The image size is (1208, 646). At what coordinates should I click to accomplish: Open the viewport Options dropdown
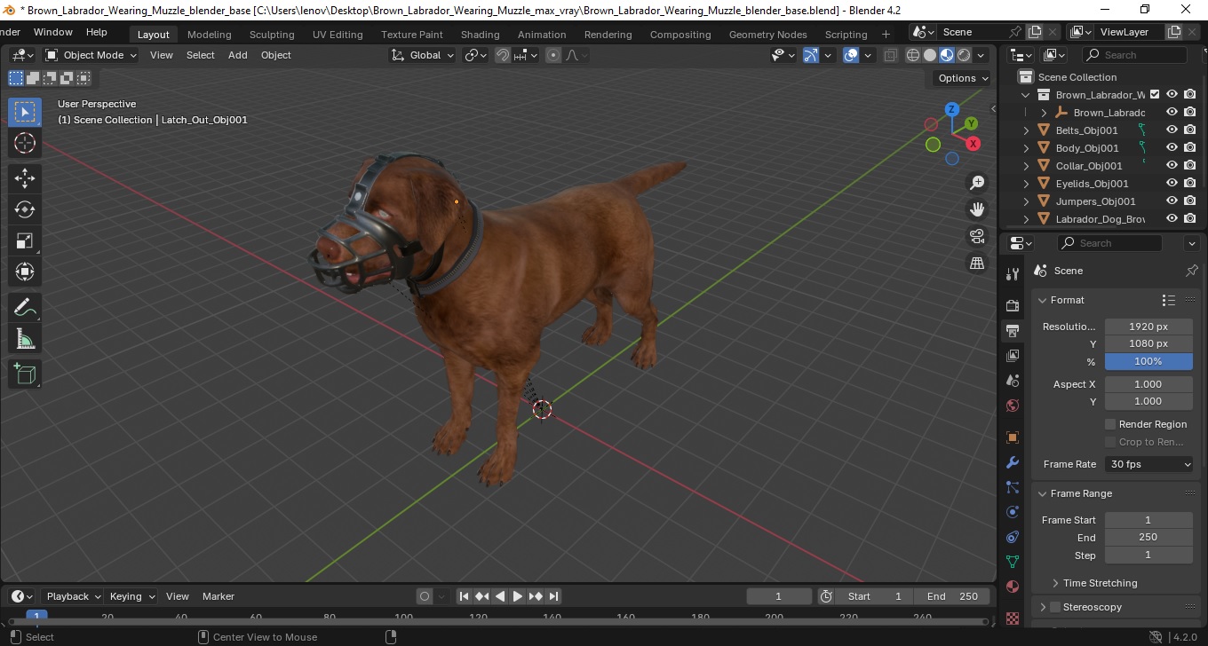coord(964,78)
